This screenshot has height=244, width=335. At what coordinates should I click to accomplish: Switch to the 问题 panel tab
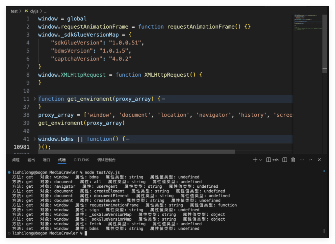pyautogui.click(x=16, y=160)
